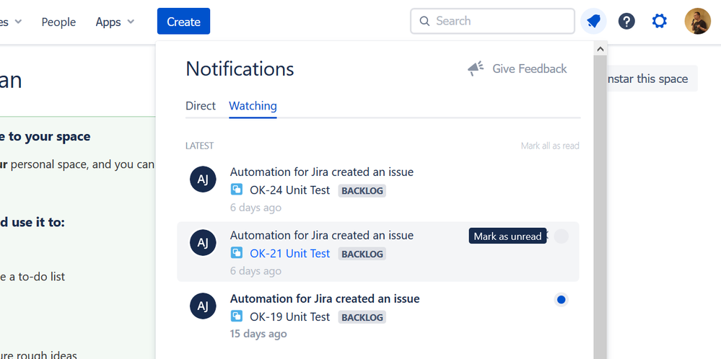Click the issue type icon beside OK-24
721x359 pixels.
point(236,190)
